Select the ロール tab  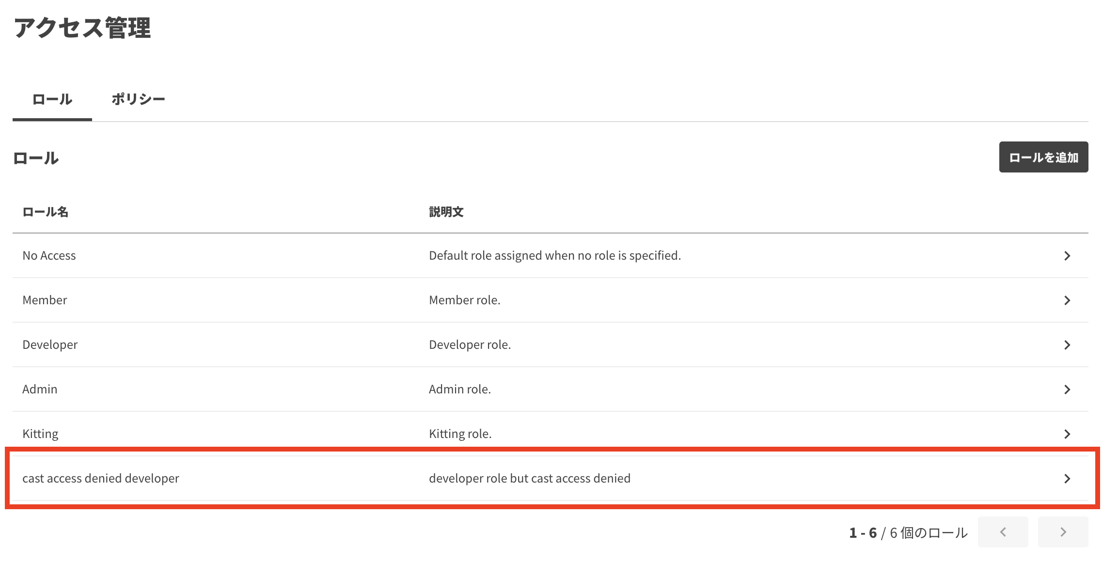point(52,99)
